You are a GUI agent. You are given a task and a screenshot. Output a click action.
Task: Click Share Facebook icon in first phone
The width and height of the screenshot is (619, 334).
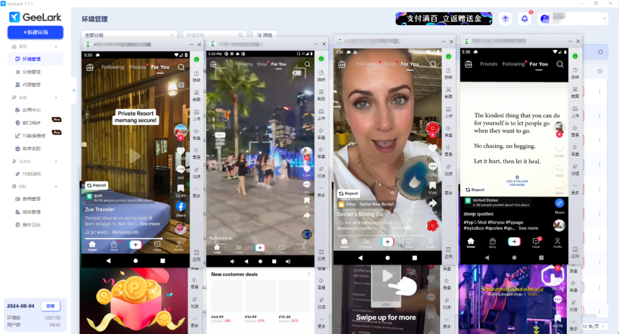click(181, 207)
